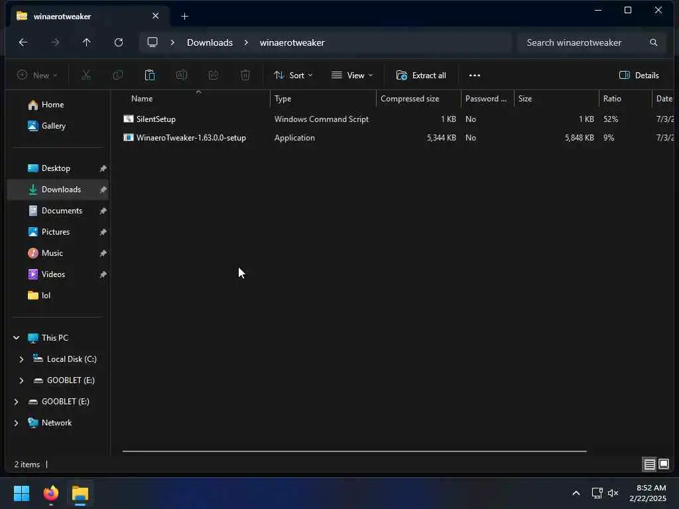Click the This PC monitor icon in address bar
The width and height of the screenshot is (679, 509).
point(153,42)
